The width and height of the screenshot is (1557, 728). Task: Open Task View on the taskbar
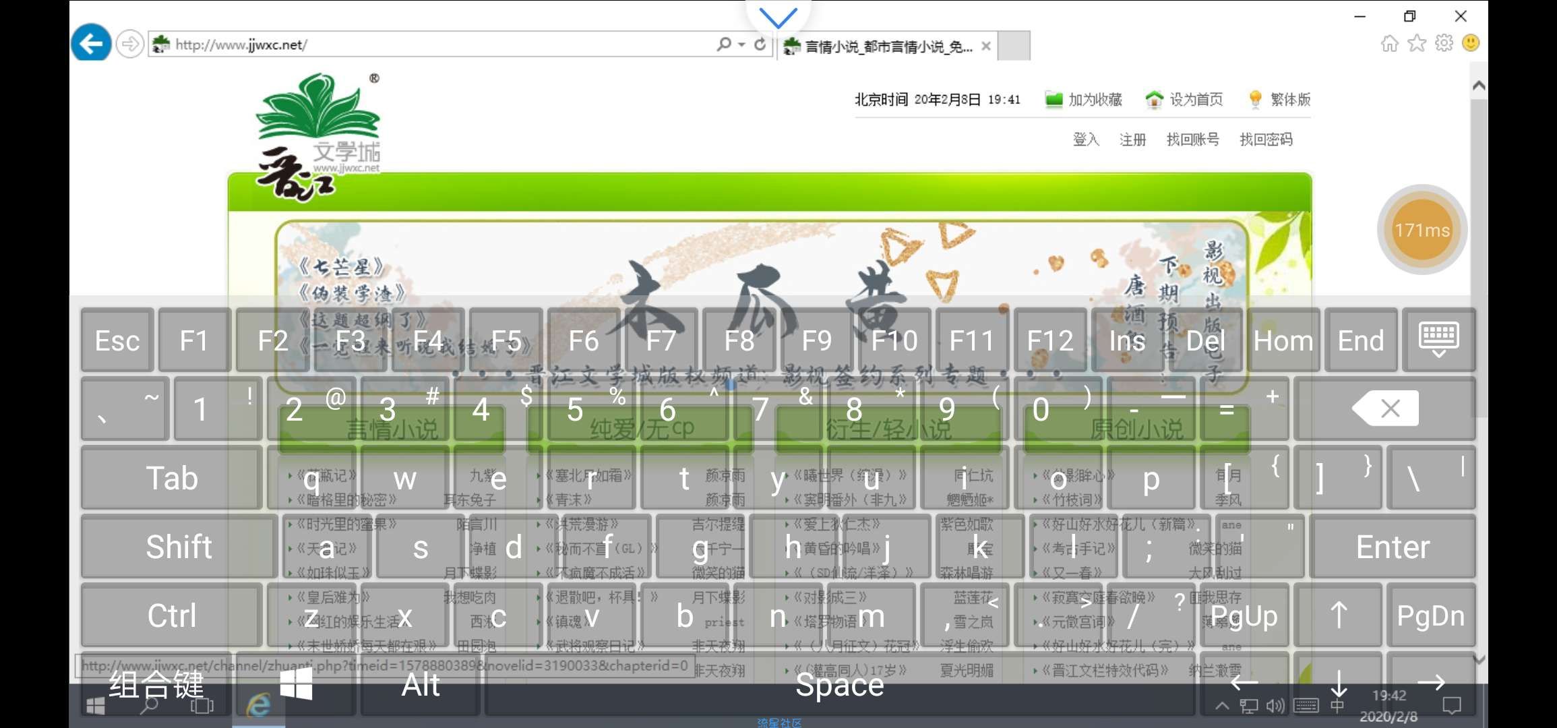202,706
